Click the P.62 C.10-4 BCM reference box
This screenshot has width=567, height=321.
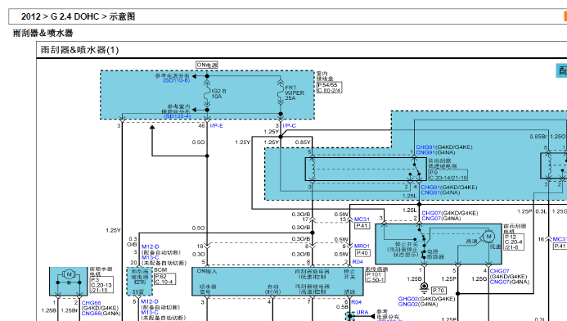(x=165, y=279)
